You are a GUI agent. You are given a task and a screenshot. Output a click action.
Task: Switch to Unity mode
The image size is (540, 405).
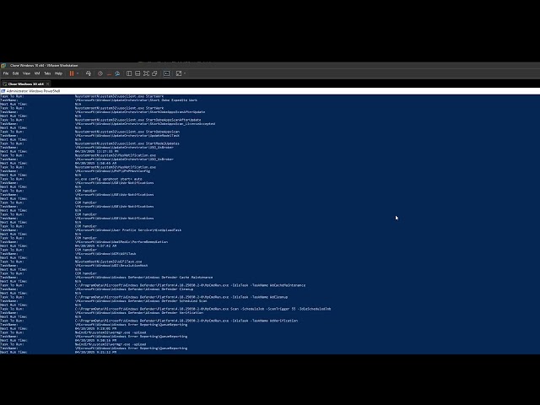[x=154, y=73]
